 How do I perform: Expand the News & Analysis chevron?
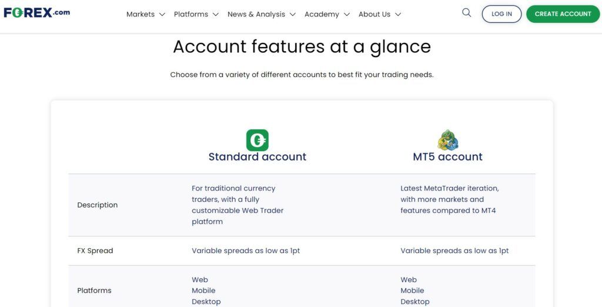[293, 14]
